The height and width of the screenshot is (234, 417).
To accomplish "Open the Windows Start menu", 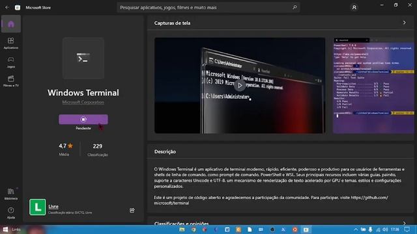I will (x=5, y=229).
